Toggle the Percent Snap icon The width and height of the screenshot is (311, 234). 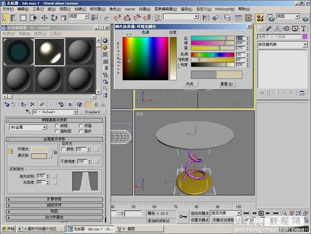coord(137,18)
